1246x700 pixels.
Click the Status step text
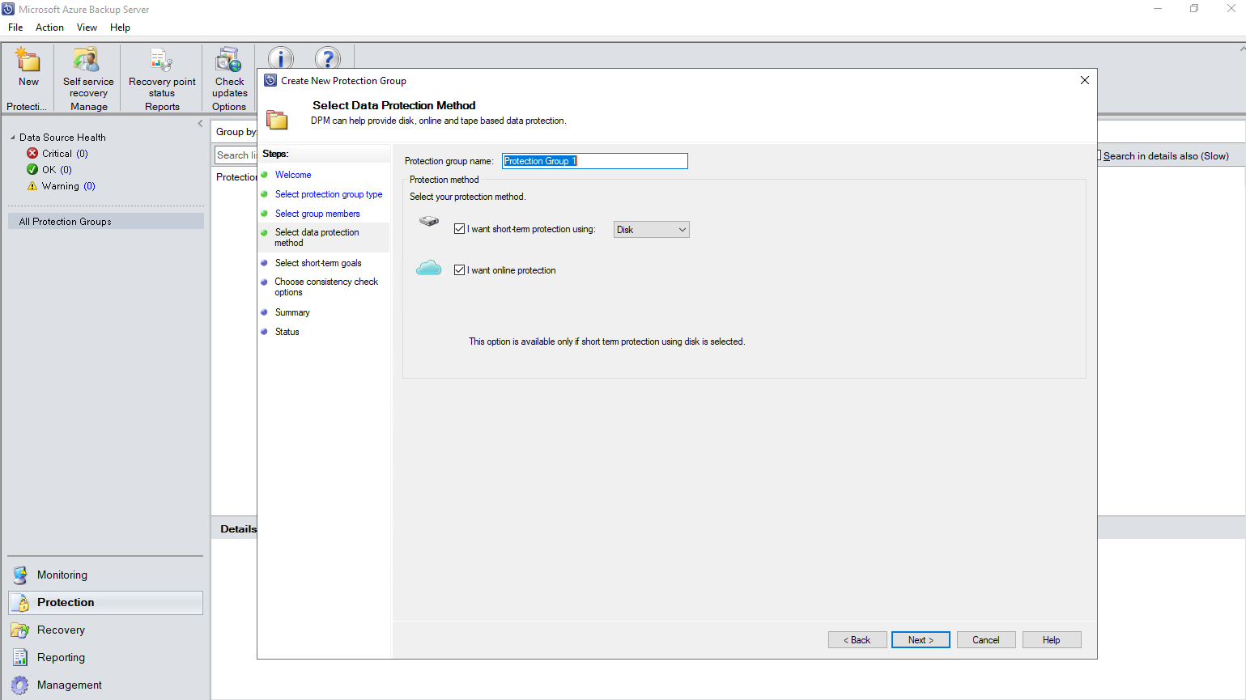287,332
